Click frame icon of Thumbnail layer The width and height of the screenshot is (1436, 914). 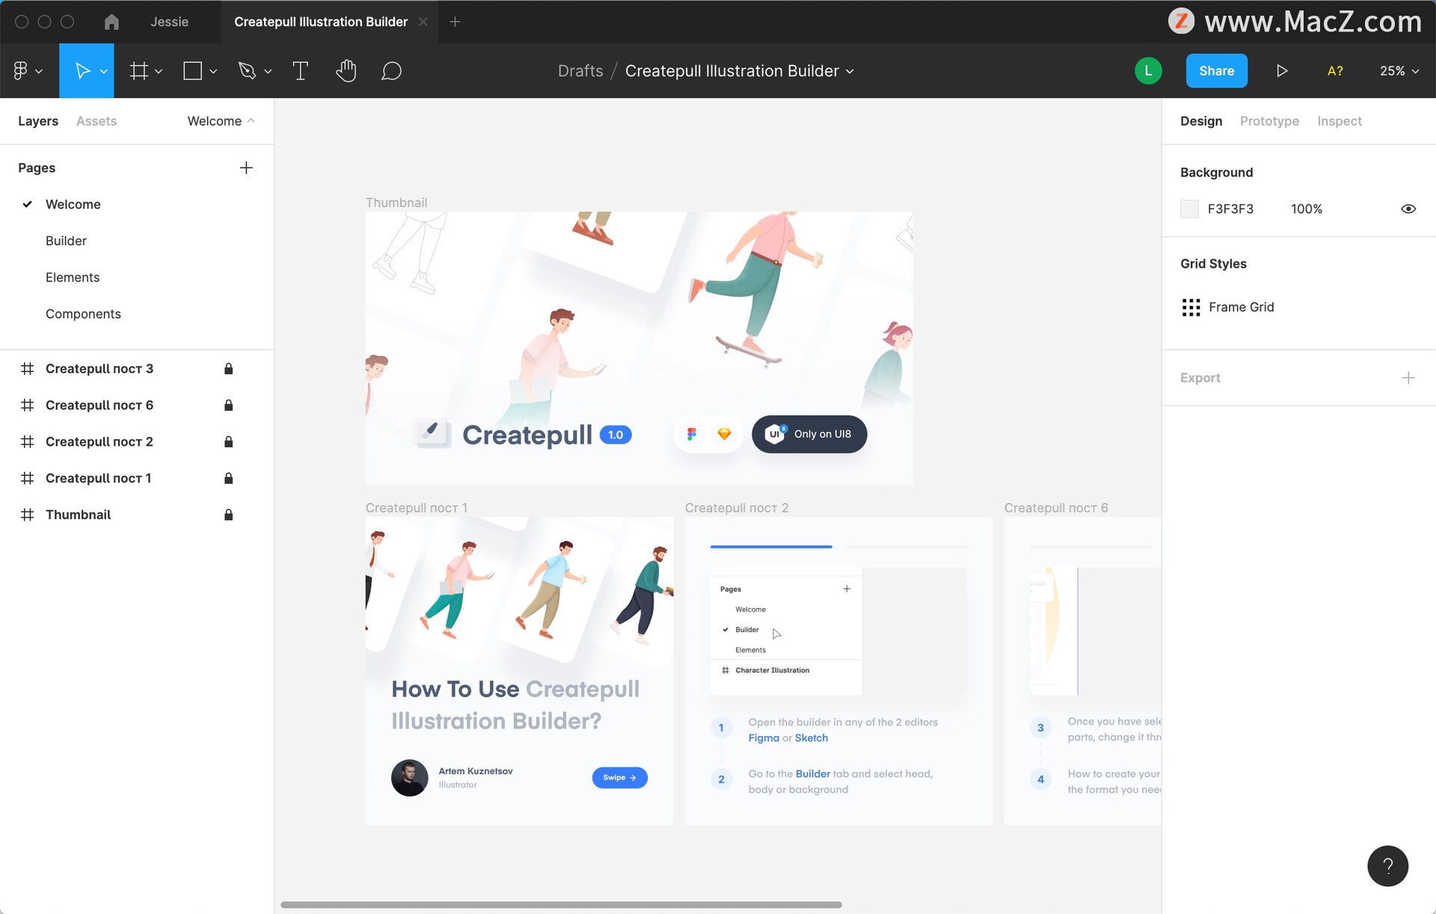[28, 515]
